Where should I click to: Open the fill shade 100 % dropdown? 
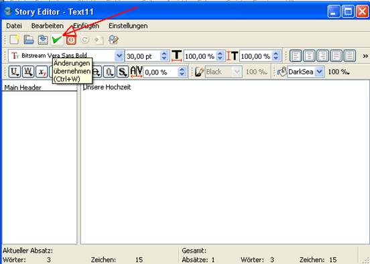point(338,72)
